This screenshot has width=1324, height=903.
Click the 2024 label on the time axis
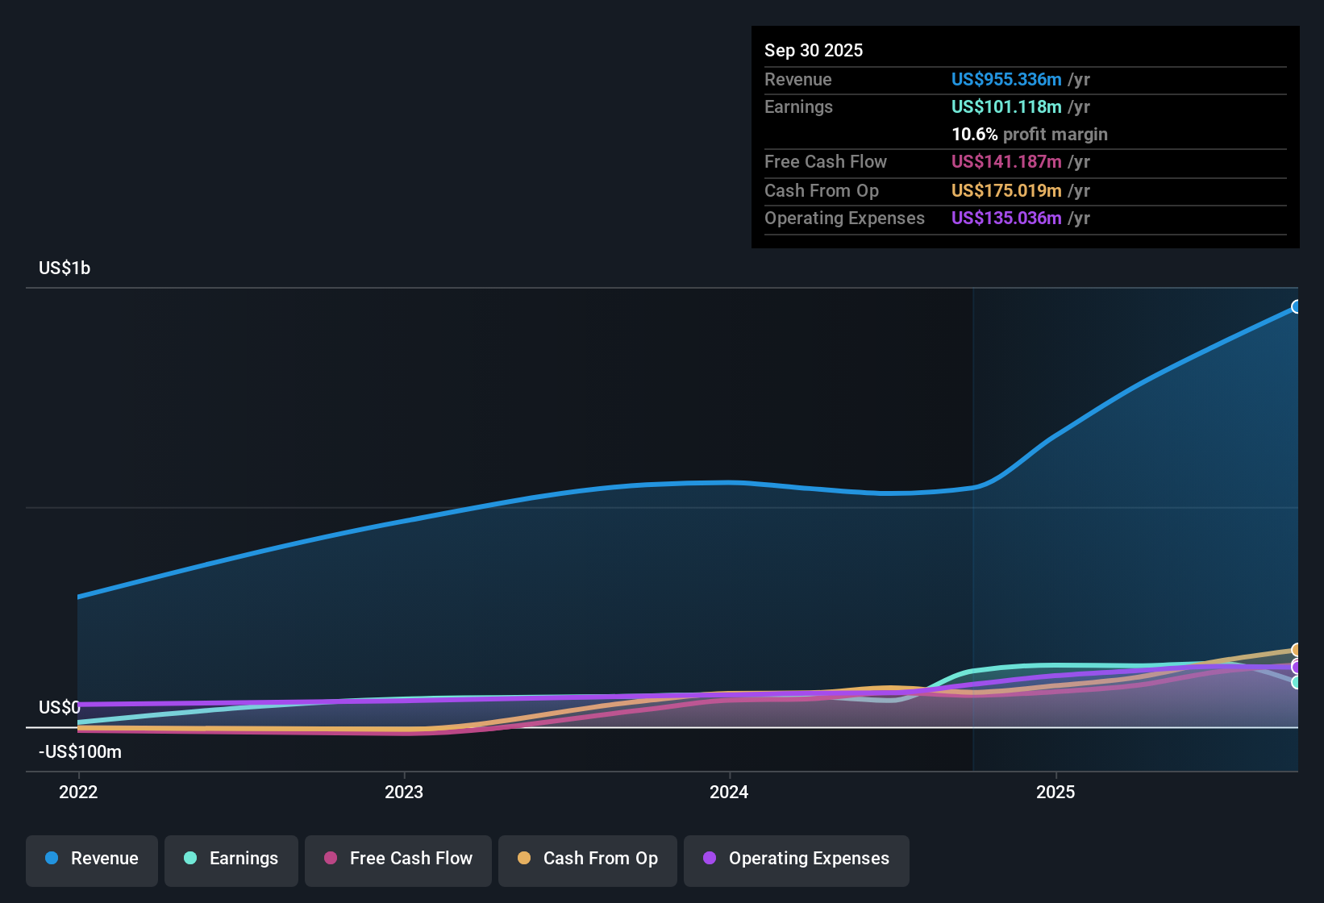[728, 793]
